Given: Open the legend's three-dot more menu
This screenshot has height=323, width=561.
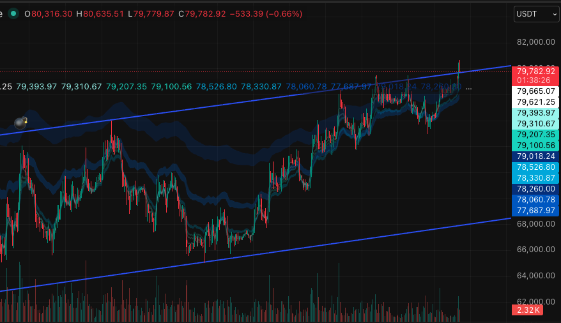Looking at the screenshot, I should click(469, 87).
